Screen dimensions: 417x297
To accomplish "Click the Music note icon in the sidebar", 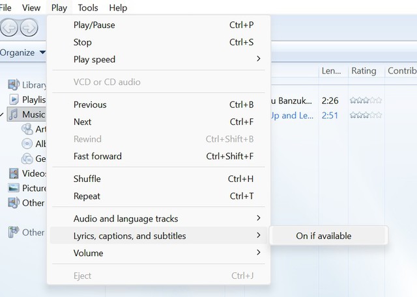I will pos(13,114).
